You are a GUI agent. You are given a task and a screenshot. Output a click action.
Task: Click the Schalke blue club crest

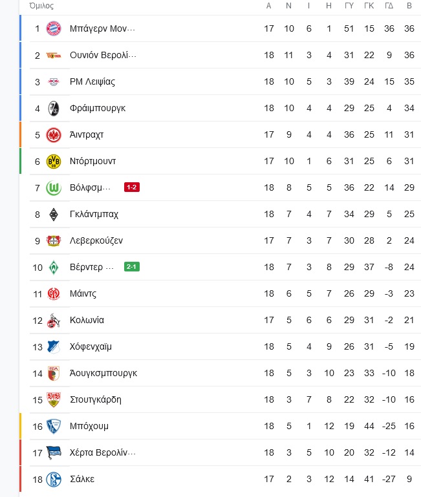tap(53, 480)
